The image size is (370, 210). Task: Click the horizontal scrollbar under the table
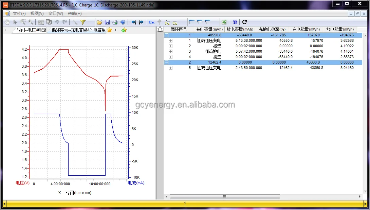coord(225,196)
